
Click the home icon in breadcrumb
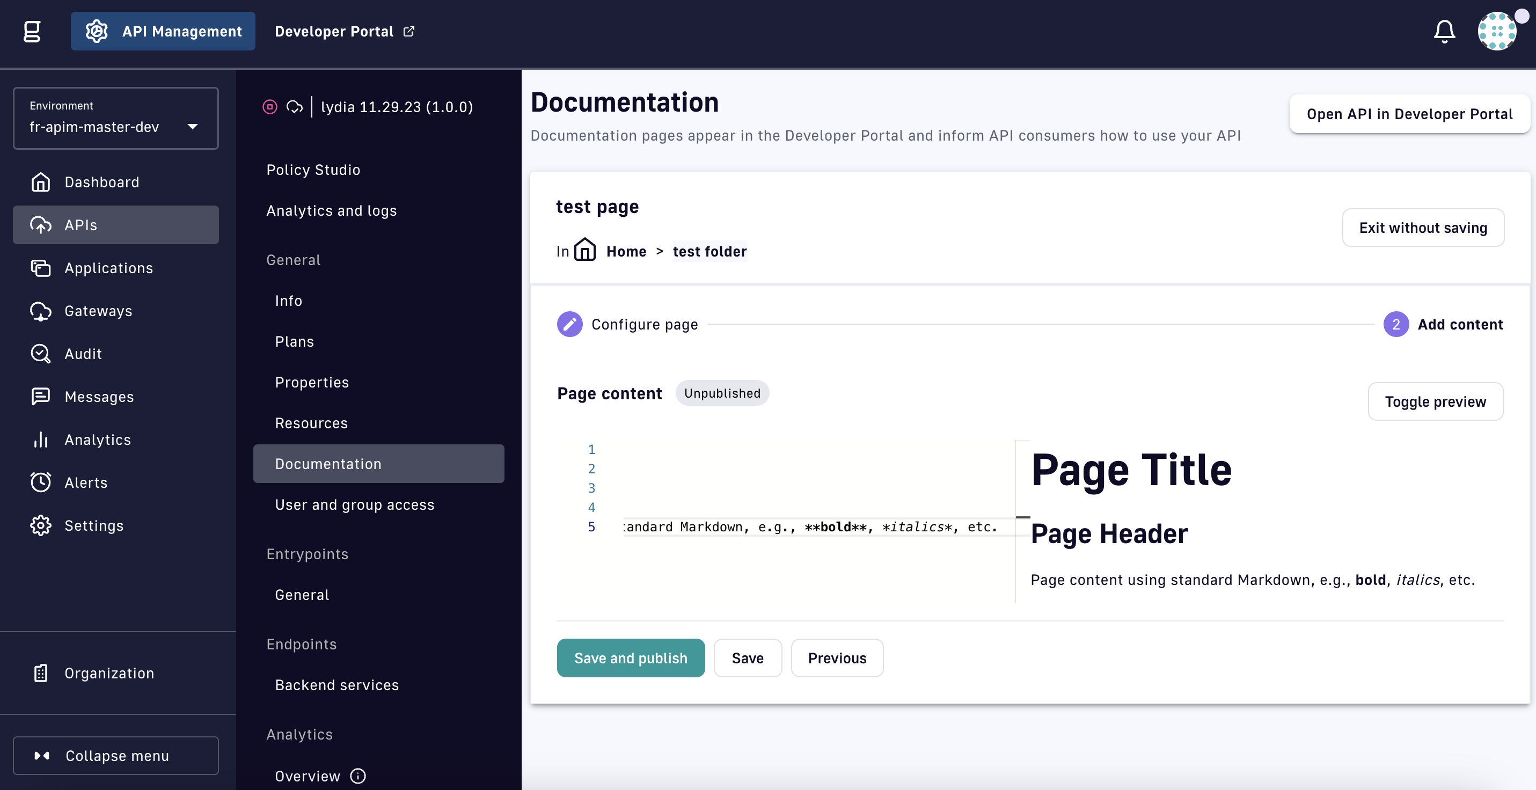tap(584, 250)
